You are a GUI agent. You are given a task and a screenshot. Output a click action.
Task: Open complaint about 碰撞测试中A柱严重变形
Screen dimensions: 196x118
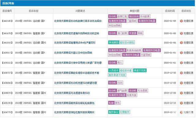[75, 43]
